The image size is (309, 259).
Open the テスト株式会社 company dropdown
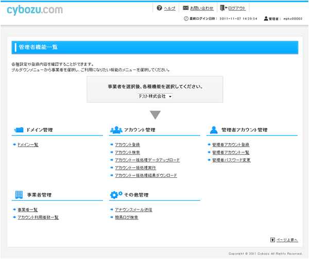(155, 96)
